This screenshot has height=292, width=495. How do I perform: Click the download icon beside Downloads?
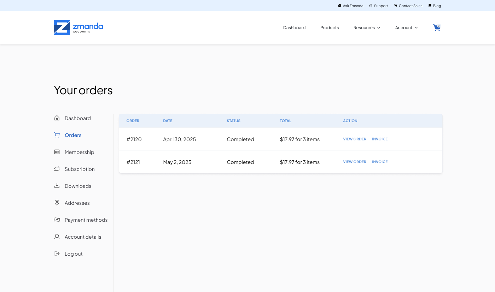pos(57,186)
